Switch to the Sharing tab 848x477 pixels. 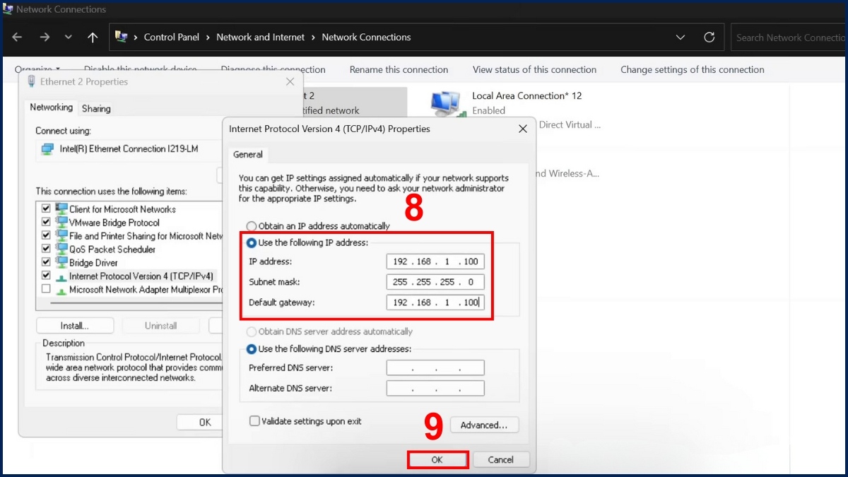tap(96, 109)
